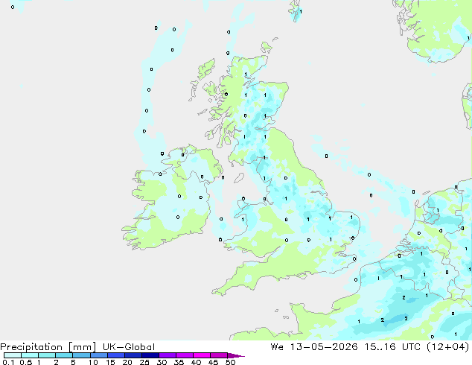Click the legend swatch between 20 and 25
This screenshot has width=472, height=365.
click(x=133, y=355)
